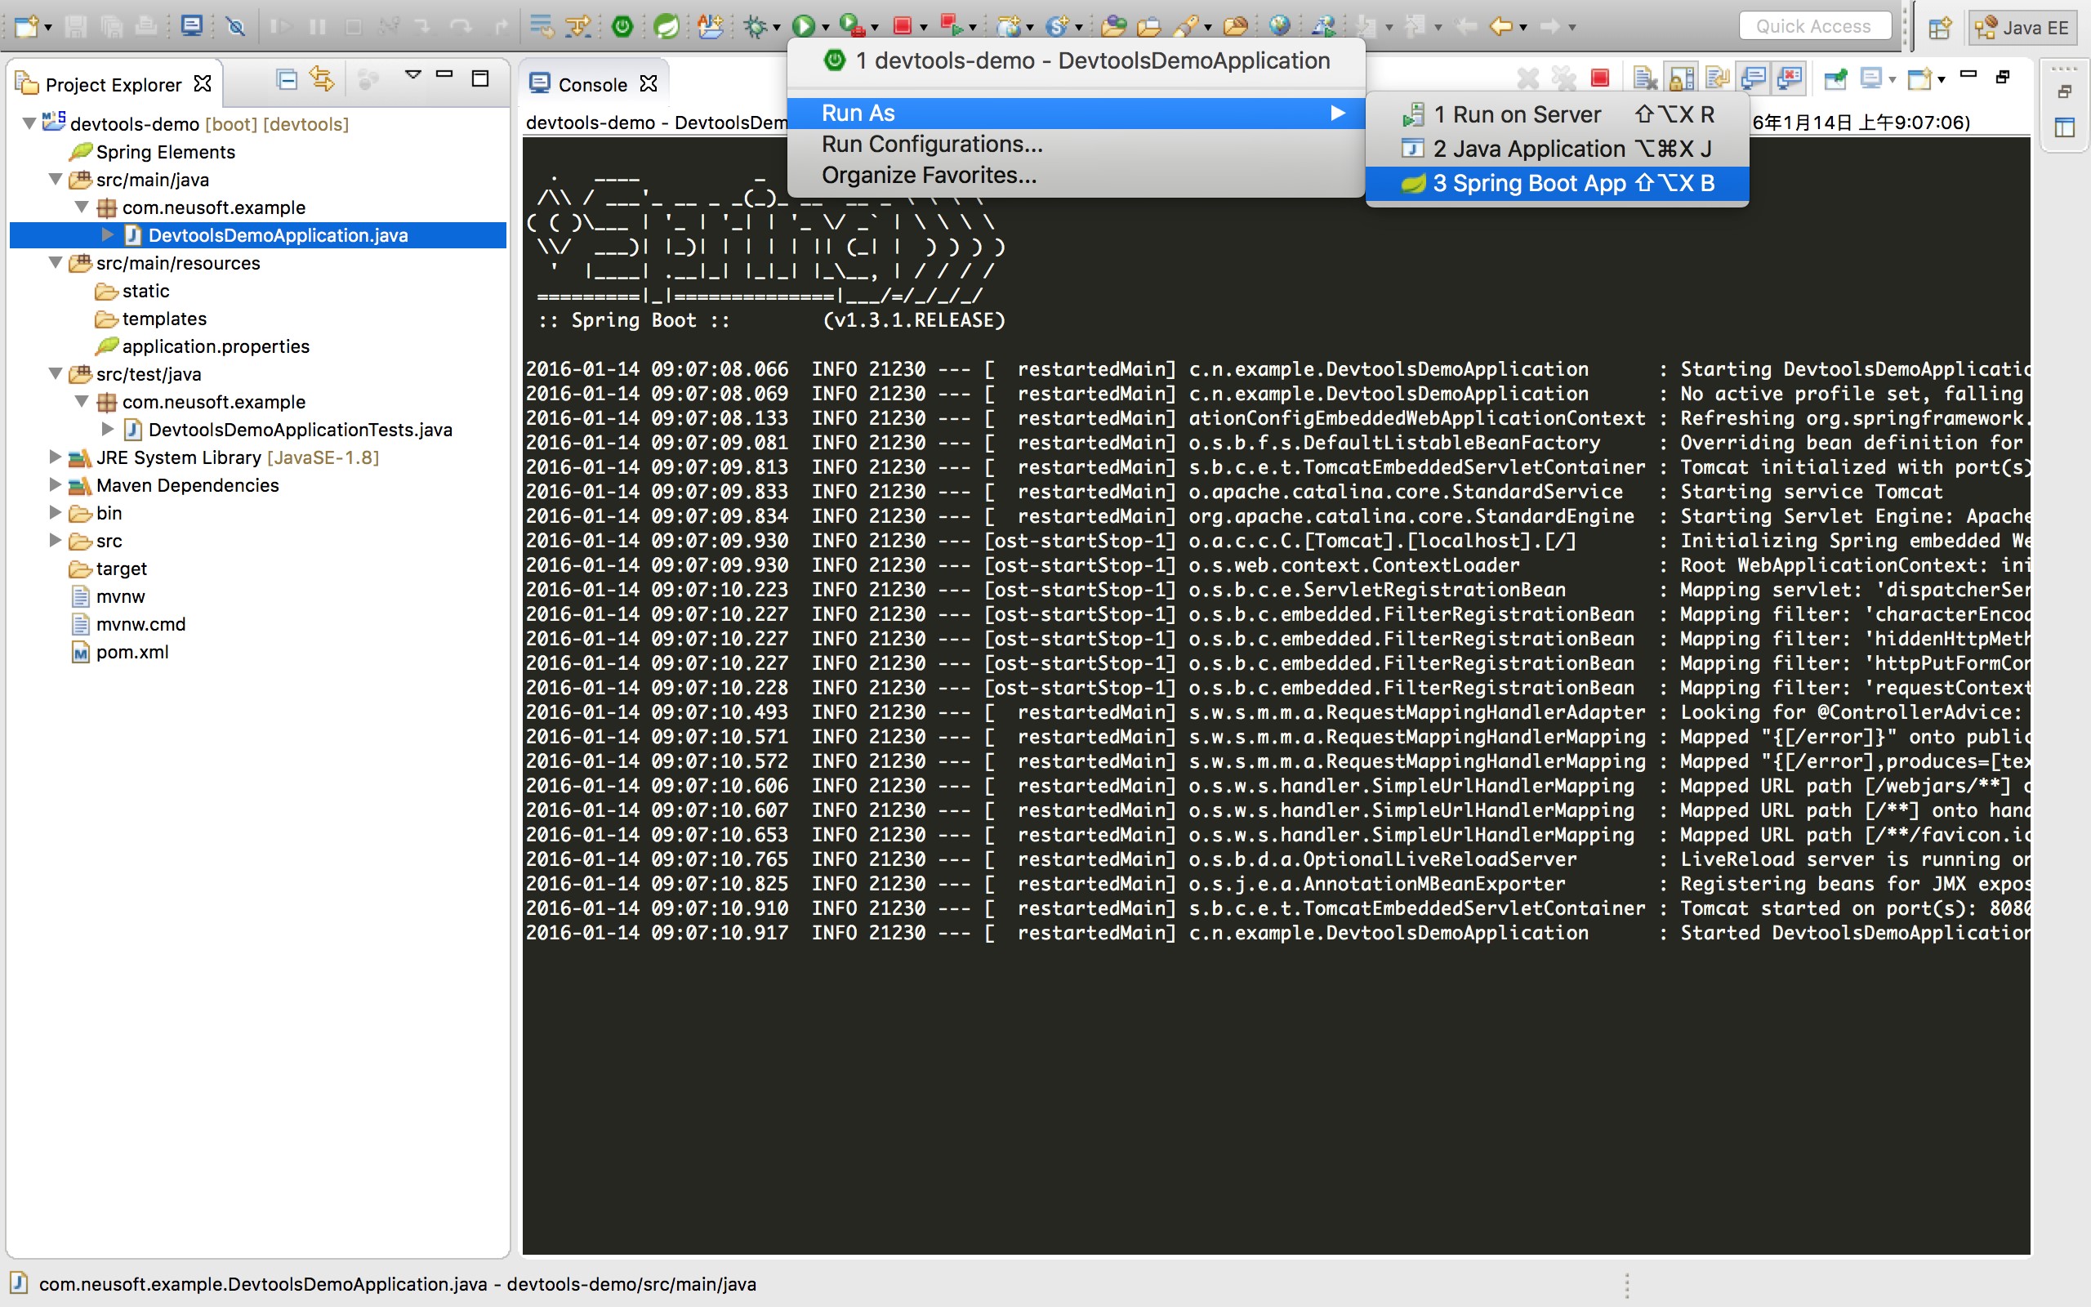The image size is (2091, 1307).
Task: Expand Maven Dependencies node
Action: [x=56, y=484]
